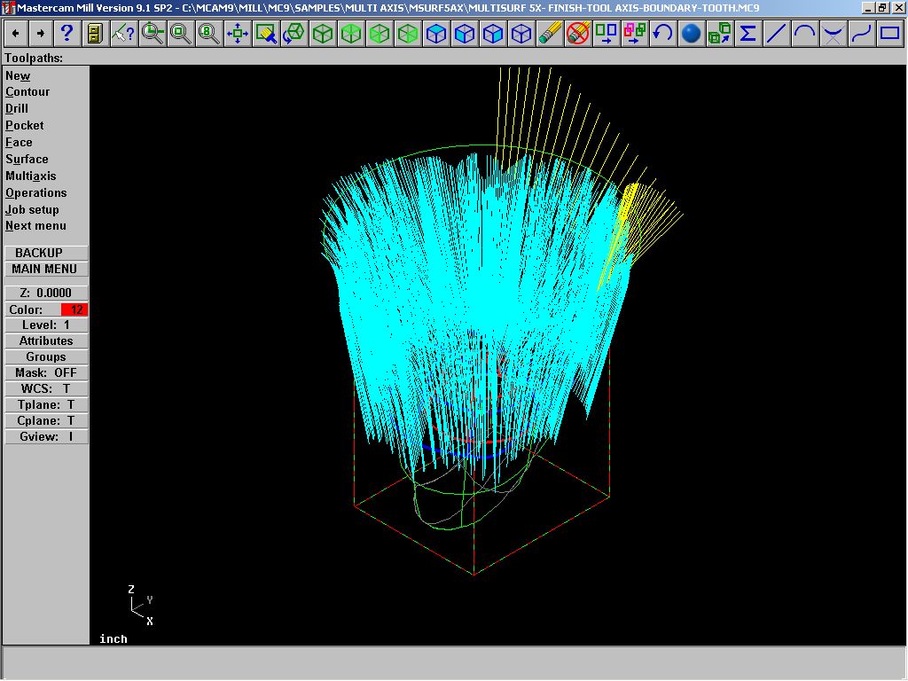The width and height of the screenshot is (908, 681).
Task: Click the Gview: I button
Action: pyautogui.click(x=46, y=436)
